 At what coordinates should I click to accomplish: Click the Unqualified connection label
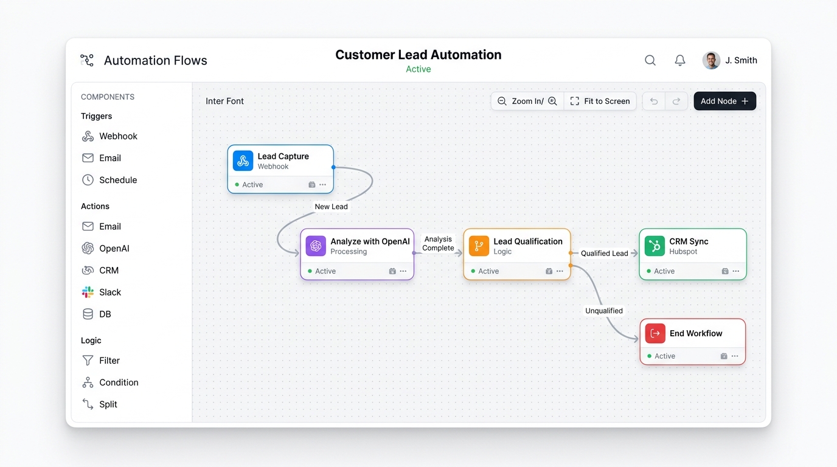pyautogui.click(x=604, y=311)
